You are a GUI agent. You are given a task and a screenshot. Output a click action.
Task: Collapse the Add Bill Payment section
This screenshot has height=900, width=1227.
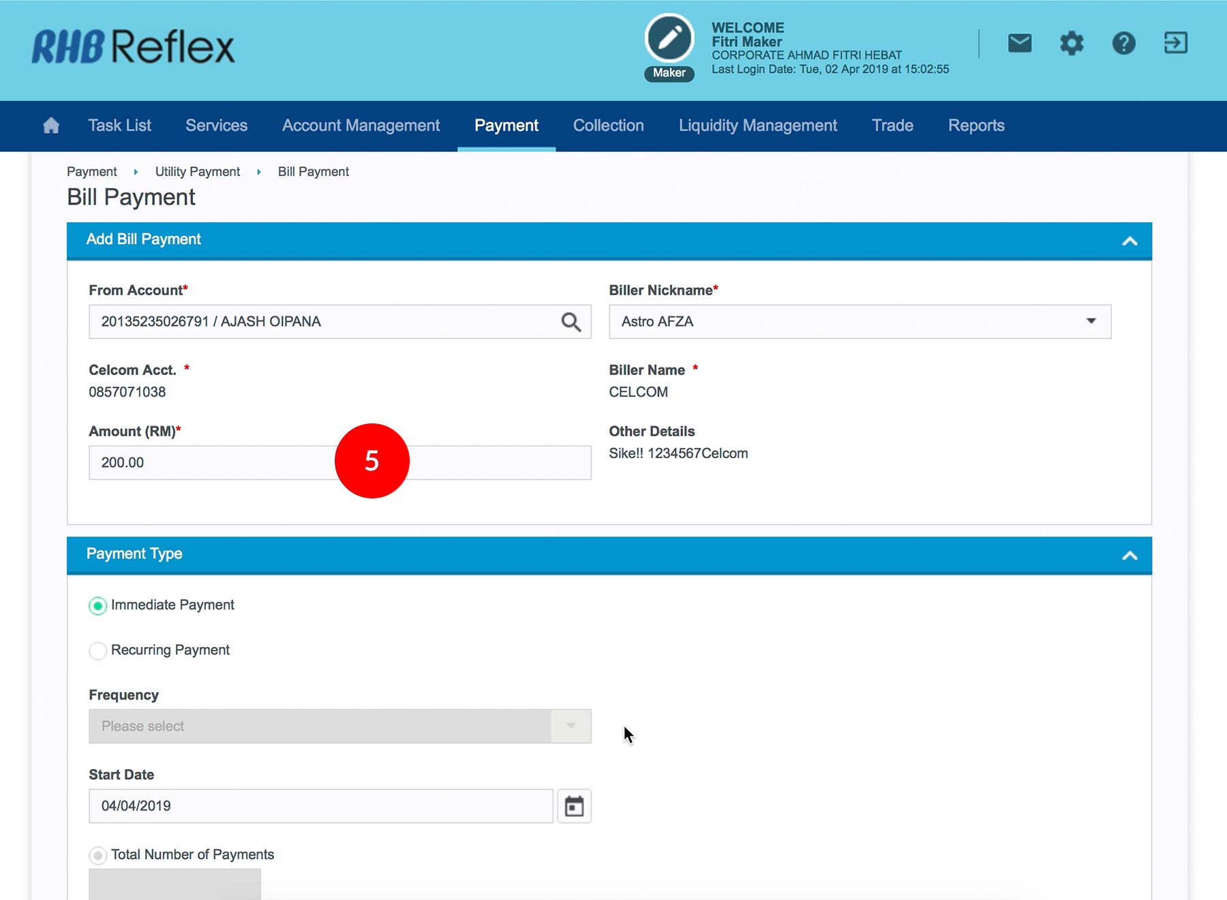[1130, 241]
